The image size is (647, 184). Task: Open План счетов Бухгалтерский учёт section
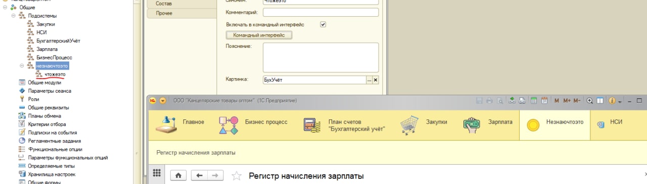coord(344,125)
